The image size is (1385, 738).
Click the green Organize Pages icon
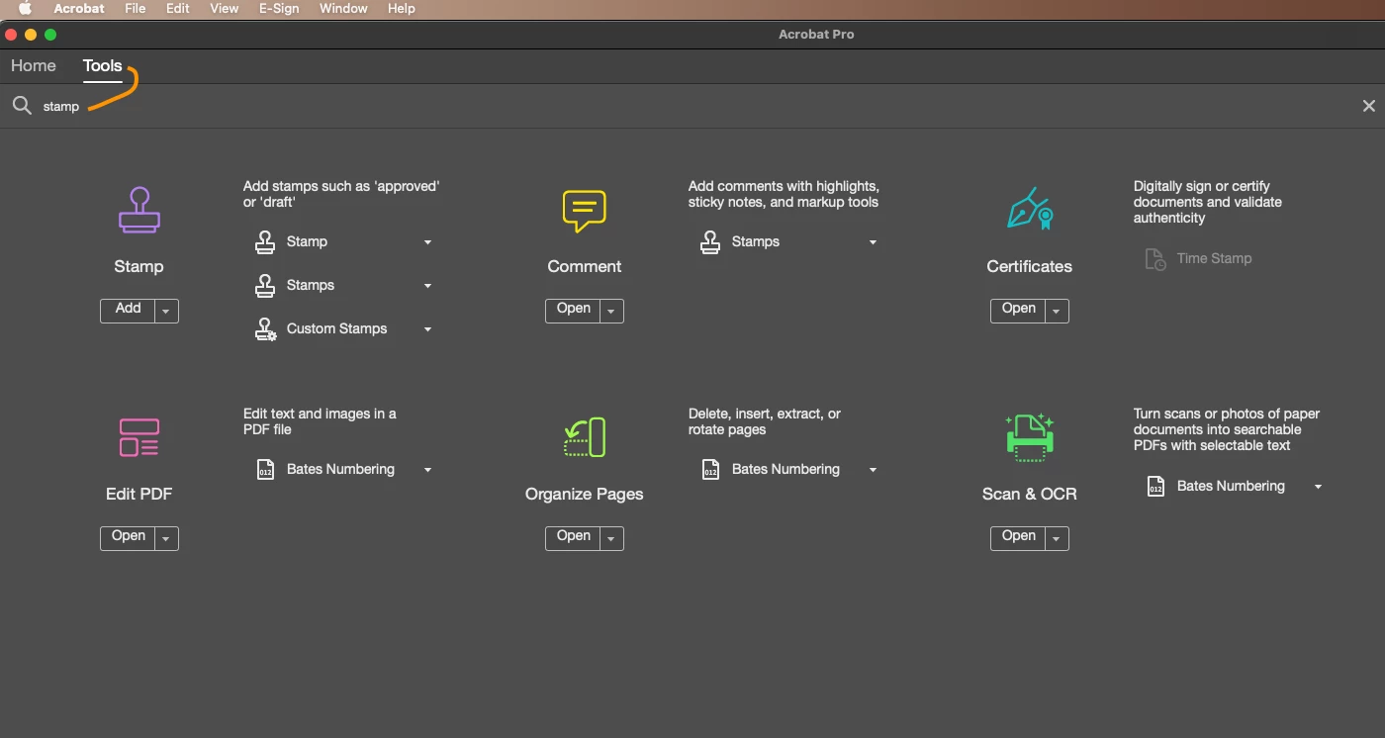585,437
